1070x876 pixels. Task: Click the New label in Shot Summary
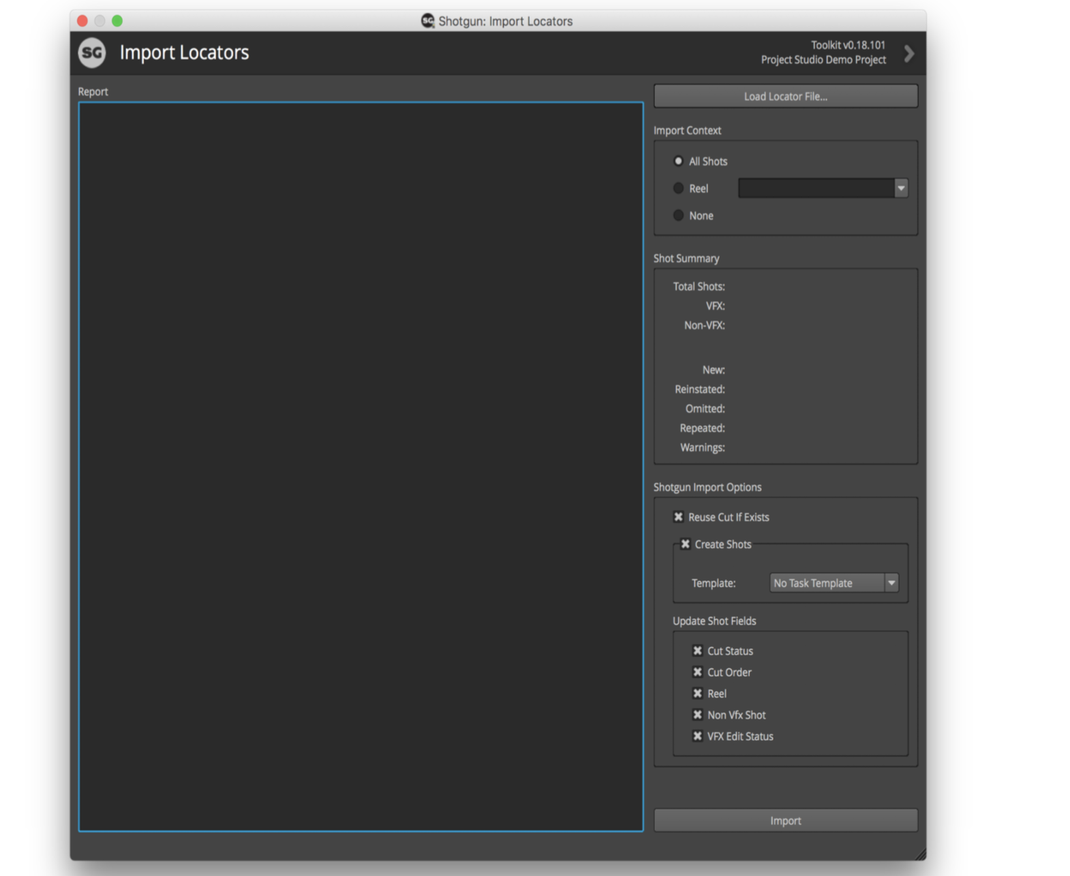point(714,370)
